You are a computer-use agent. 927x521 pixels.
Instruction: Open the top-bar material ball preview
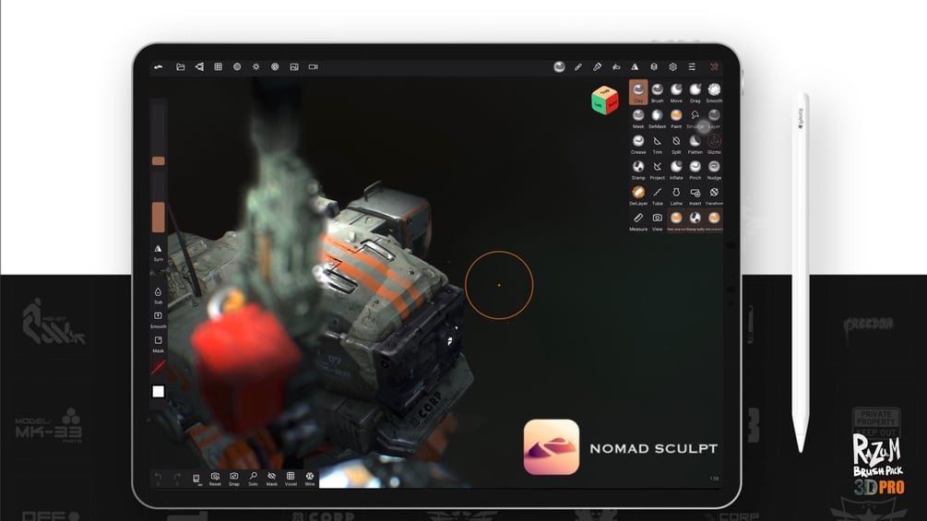559,66
